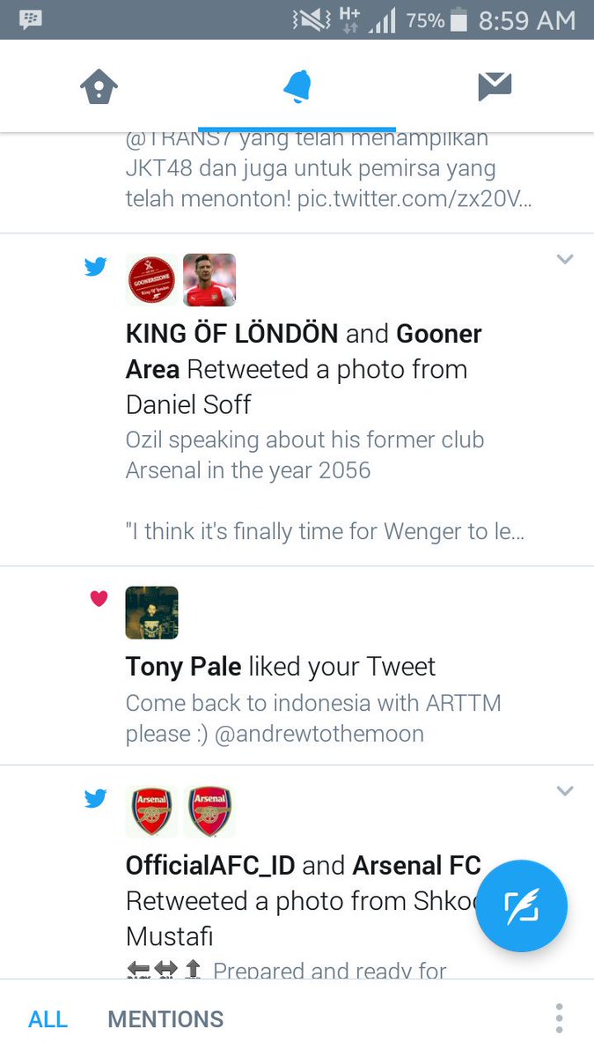
Task: Tap the BlackBerry Messenger status bar icon
Action: (31, 19)
